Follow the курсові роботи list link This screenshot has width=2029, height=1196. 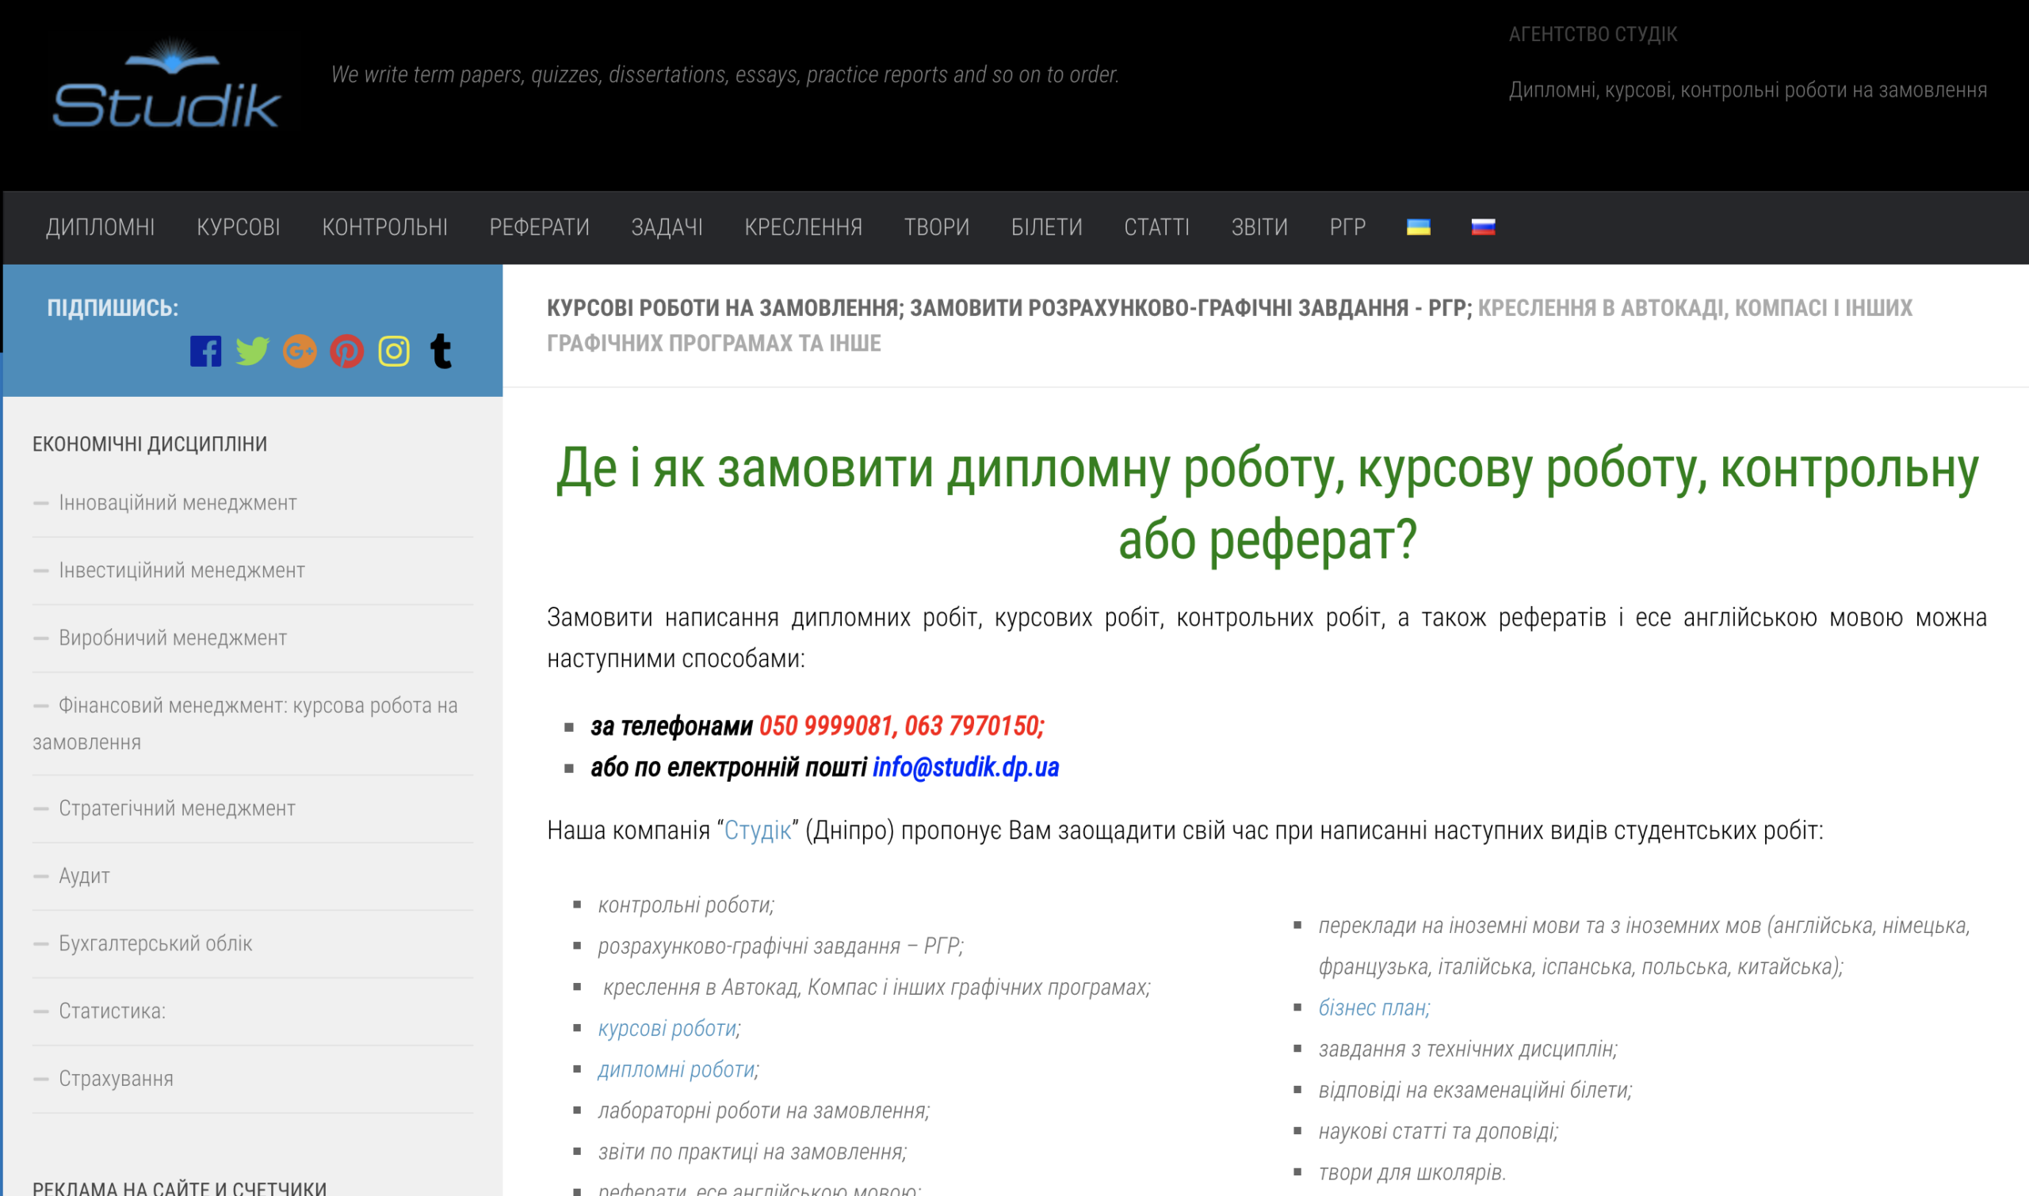667,1029
